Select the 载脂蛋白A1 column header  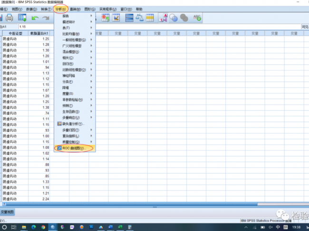(39, 33)
